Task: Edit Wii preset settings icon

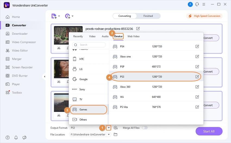Action: click(197, 97)
